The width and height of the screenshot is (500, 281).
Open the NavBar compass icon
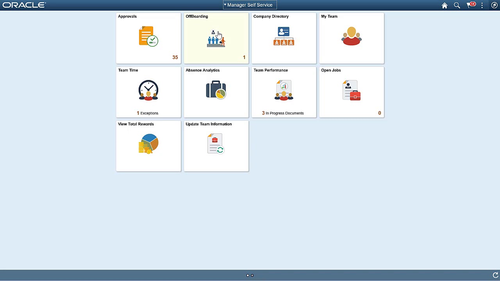(x=495, y=5)
